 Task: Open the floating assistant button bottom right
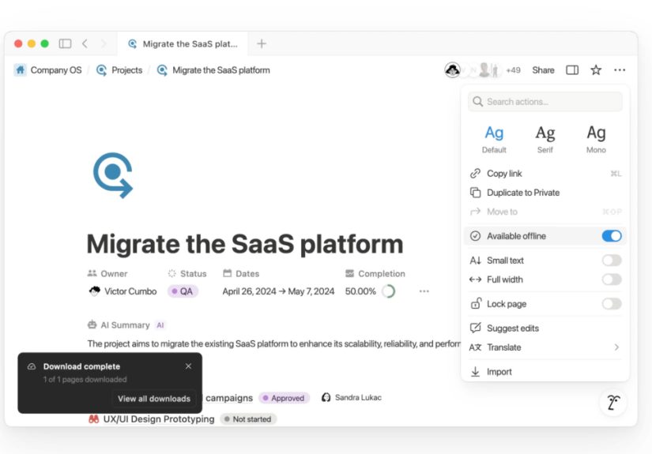tap(612, 403)
